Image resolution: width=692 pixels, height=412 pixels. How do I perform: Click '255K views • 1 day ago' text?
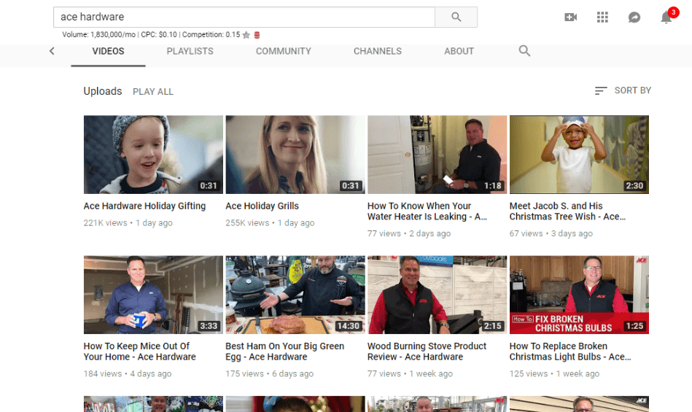[x=270, y=222]
